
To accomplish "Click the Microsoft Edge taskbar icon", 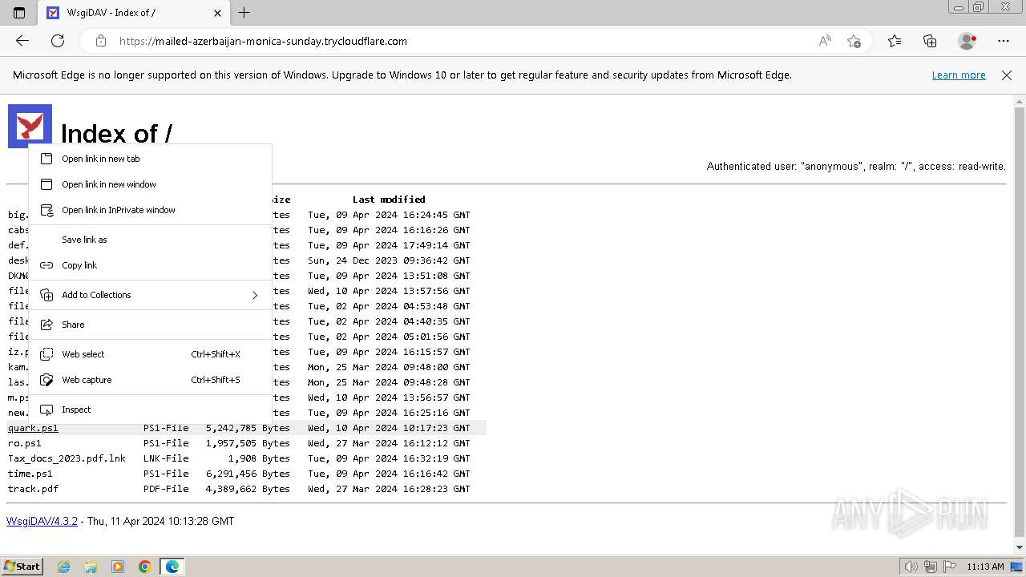I will (172, 567).
